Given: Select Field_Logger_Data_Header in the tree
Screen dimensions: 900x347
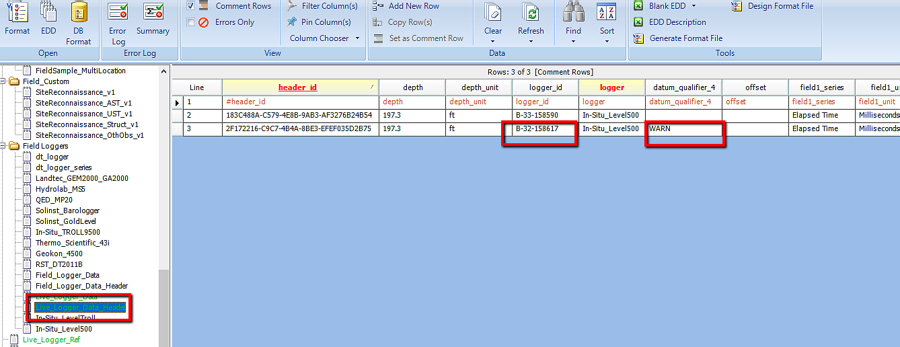Looking at the screenshot, I should (x=81, y=286).
